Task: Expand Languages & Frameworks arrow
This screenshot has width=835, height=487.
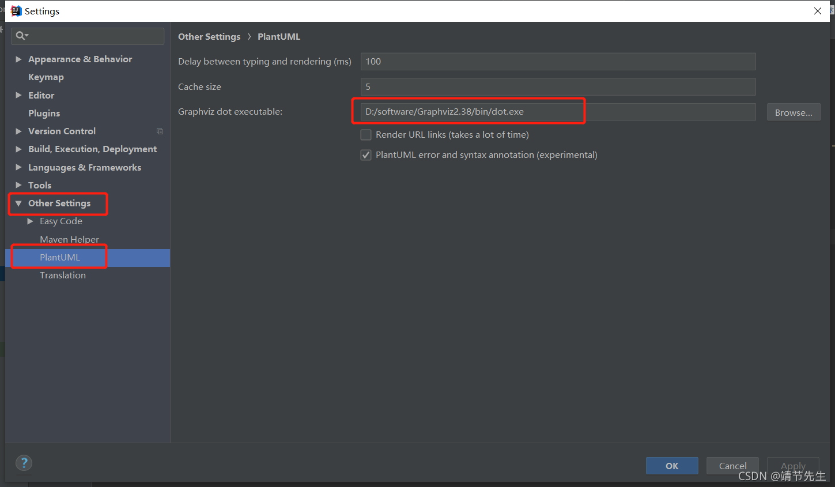Action: click(18, 167)
